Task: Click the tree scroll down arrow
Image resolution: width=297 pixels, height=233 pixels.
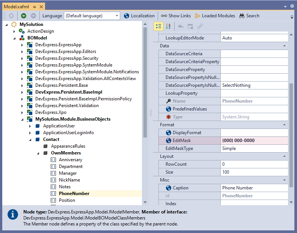Action: click(145, 202)
